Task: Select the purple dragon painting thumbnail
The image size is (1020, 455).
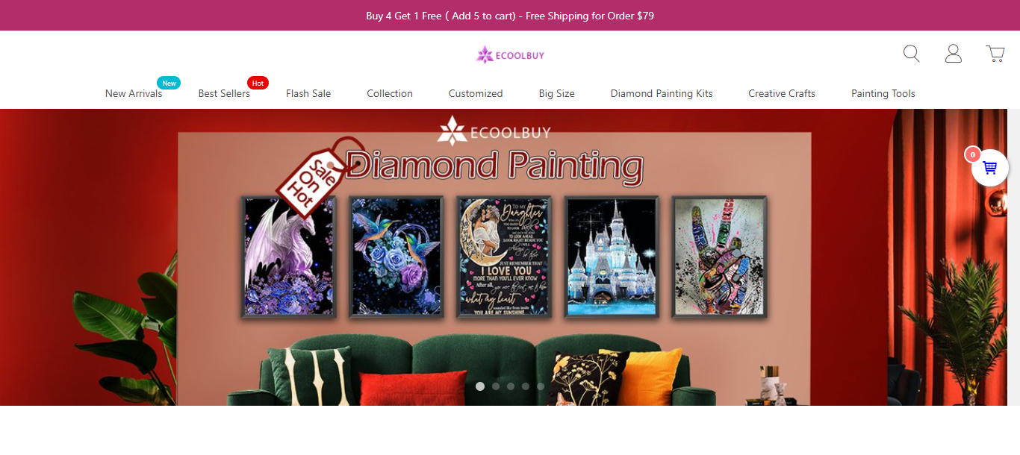Action: 288,257
